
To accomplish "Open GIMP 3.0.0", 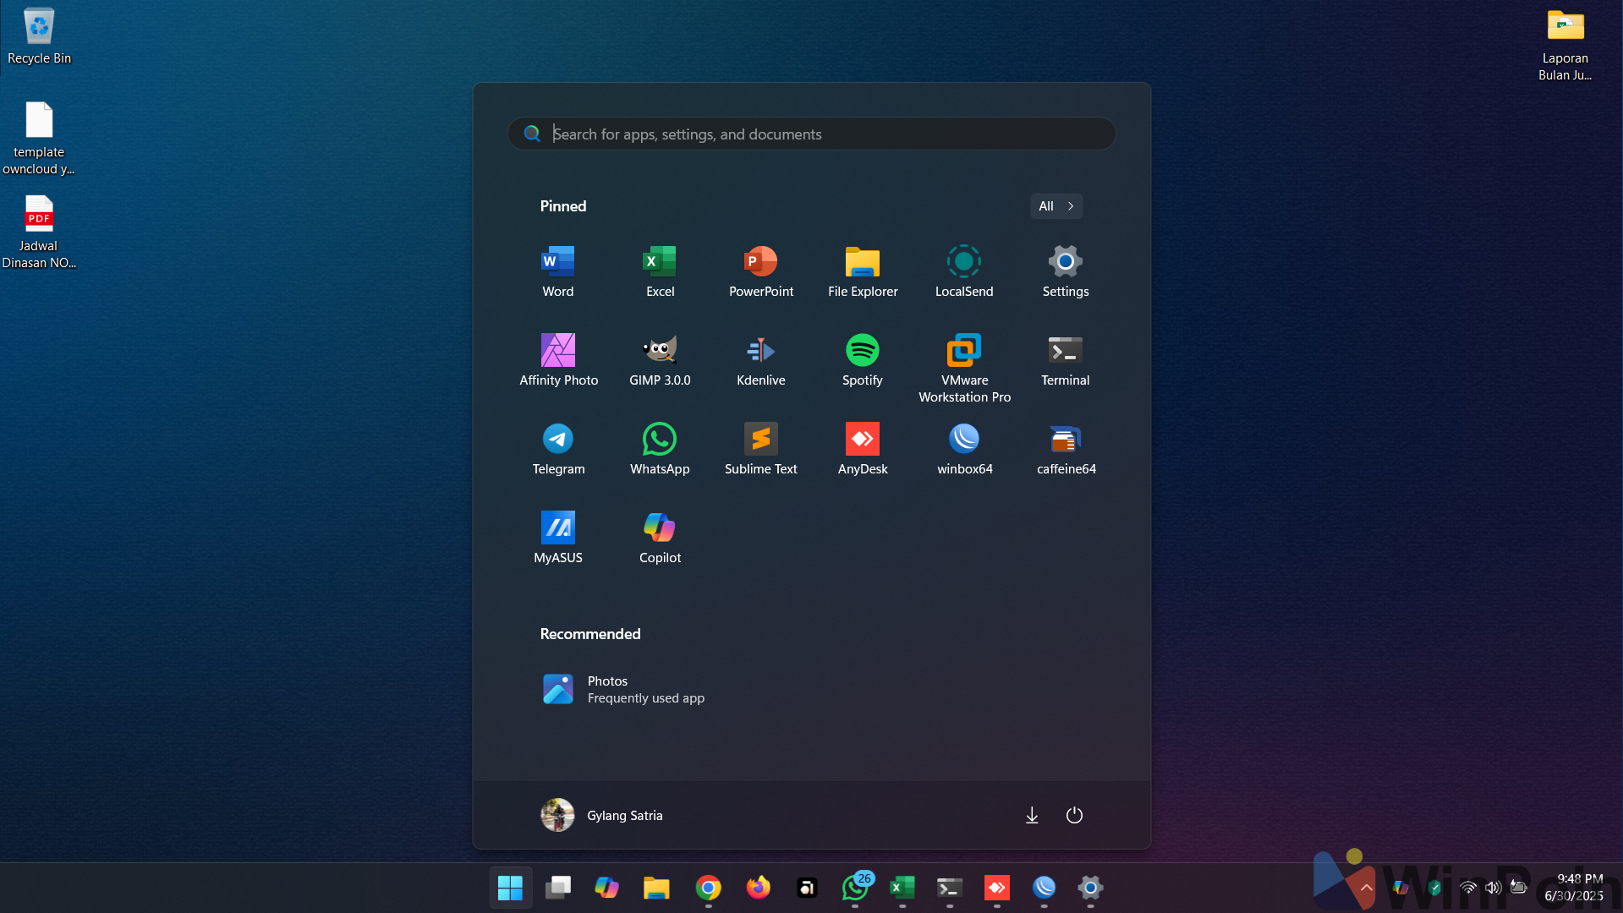I will click(660, 361).
